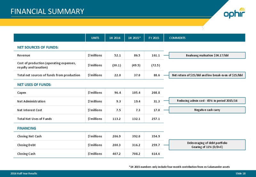
Task: Click Closing Cash value 407.2
Action: tap(116, 154)
